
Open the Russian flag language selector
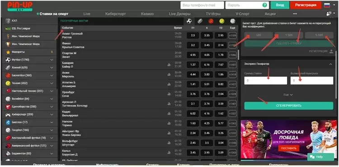pos(327,5)
